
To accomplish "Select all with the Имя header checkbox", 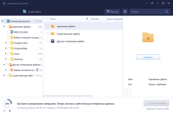I will click(48, 19).
